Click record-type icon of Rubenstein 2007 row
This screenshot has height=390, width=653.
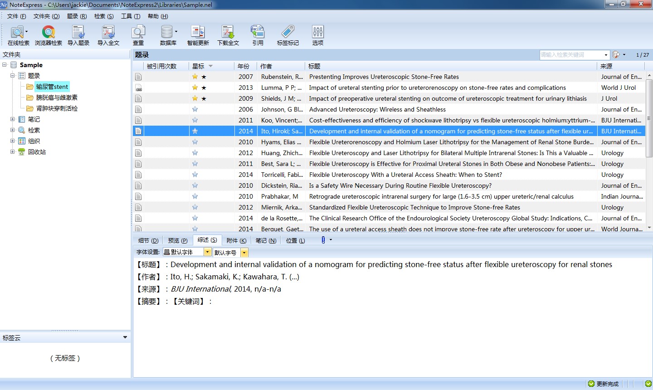tap(138, 77)
